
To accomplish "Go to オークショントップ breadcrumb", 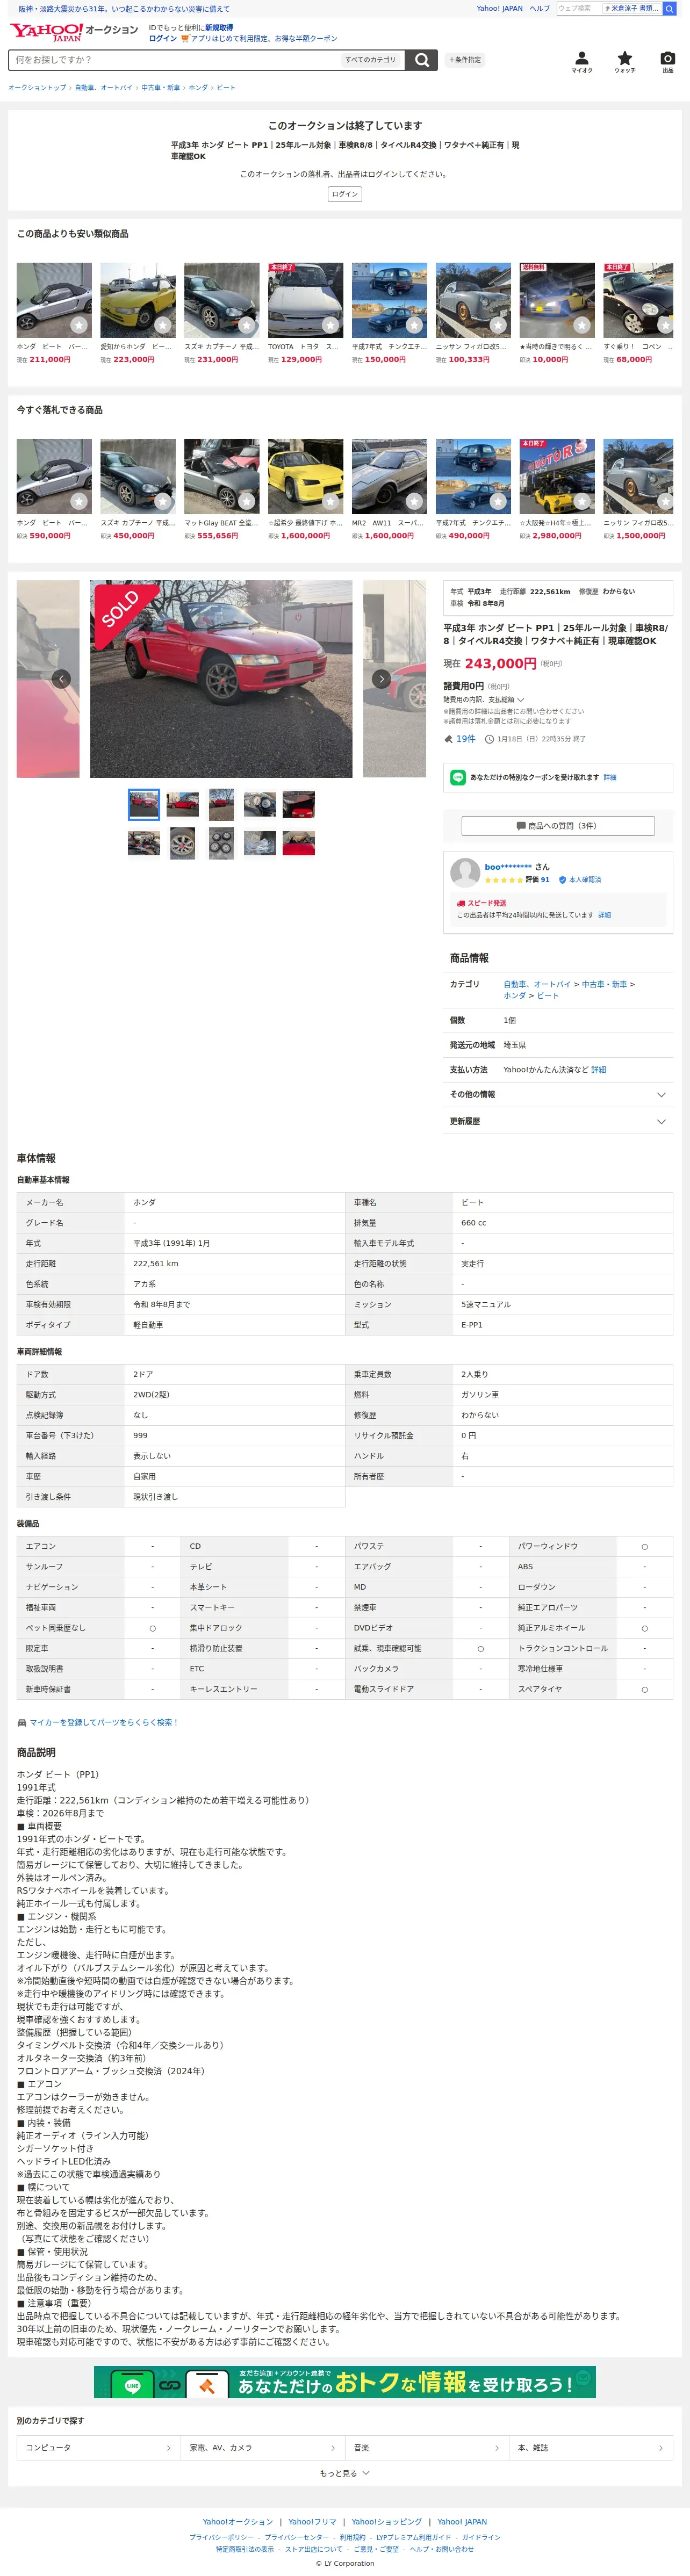I will (x=37, y=88).
